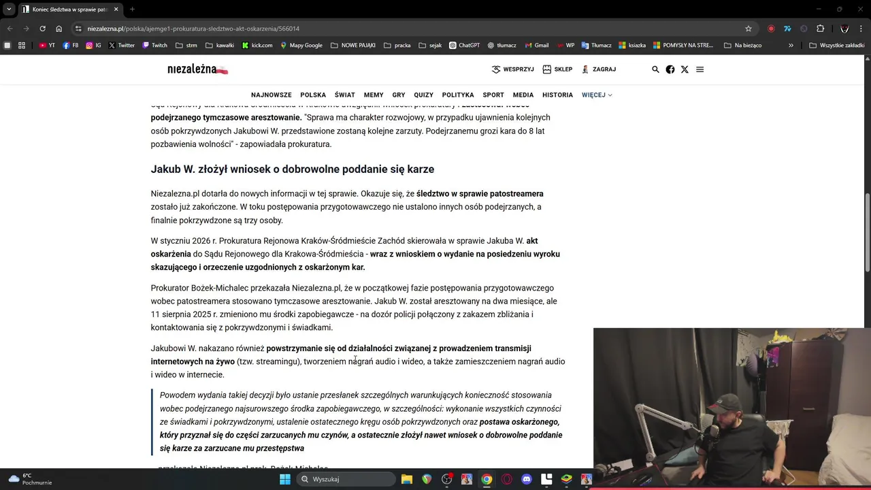The height and width of the screenshot is (490, 871).
Task: Go to browser home page
Action: point(59,29)
